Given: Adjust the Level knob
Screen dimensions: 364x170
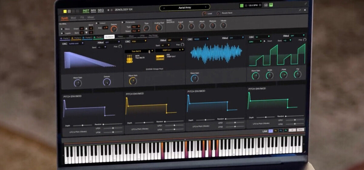Looking at the screenshot, I should click(204, 14).
